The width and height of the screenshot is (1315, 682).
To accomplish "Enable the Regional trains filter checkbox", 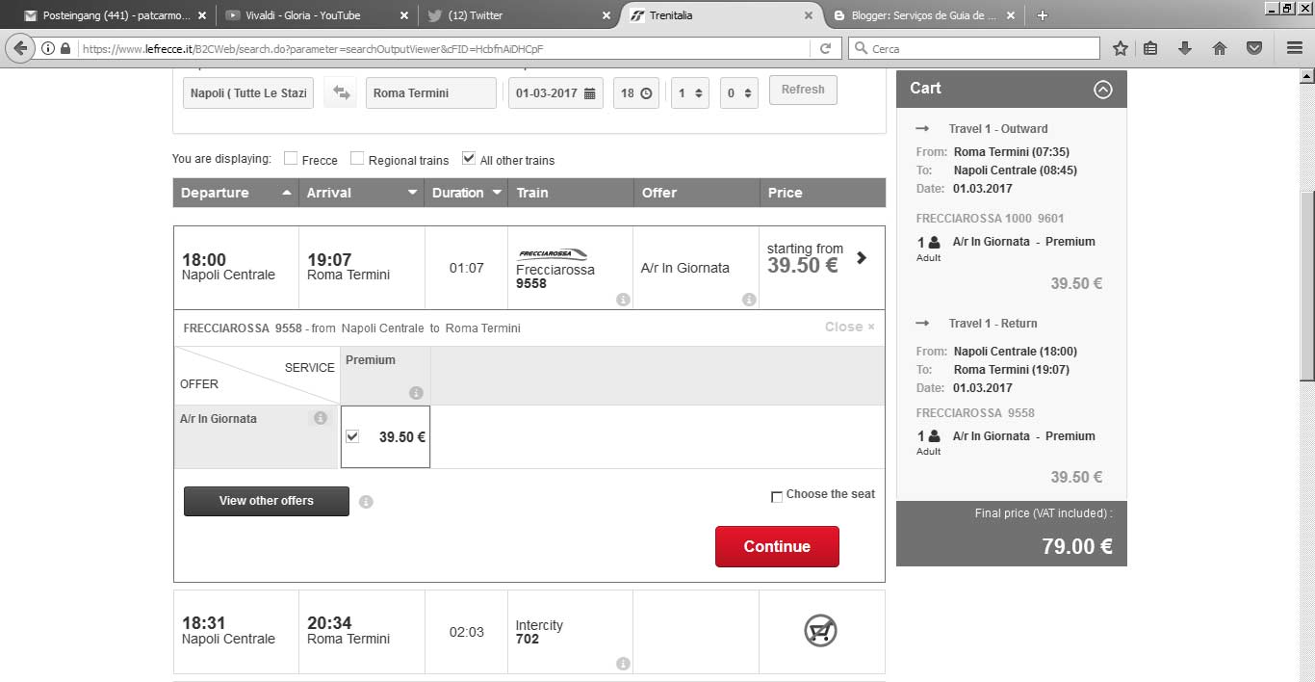I will 357,158.
